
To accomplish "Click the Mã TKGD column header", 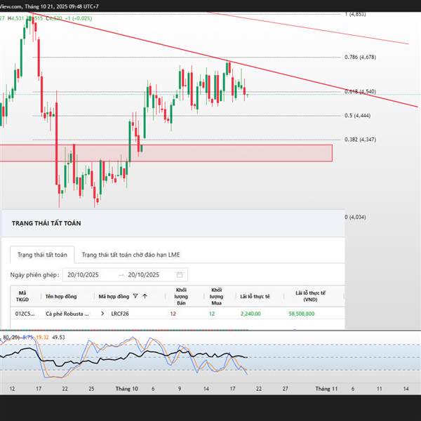I will point(22,296).
